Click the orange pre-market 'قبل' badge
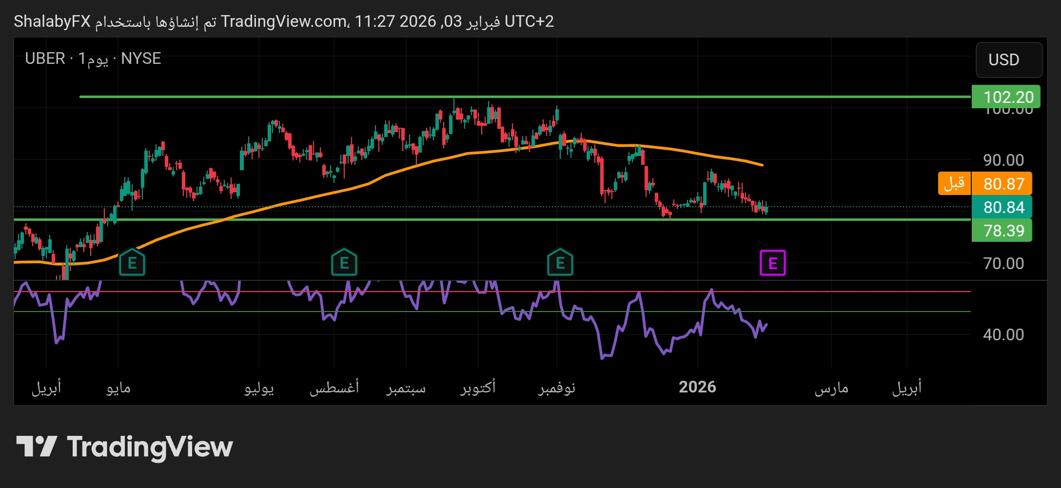 [x=954, y=183]
